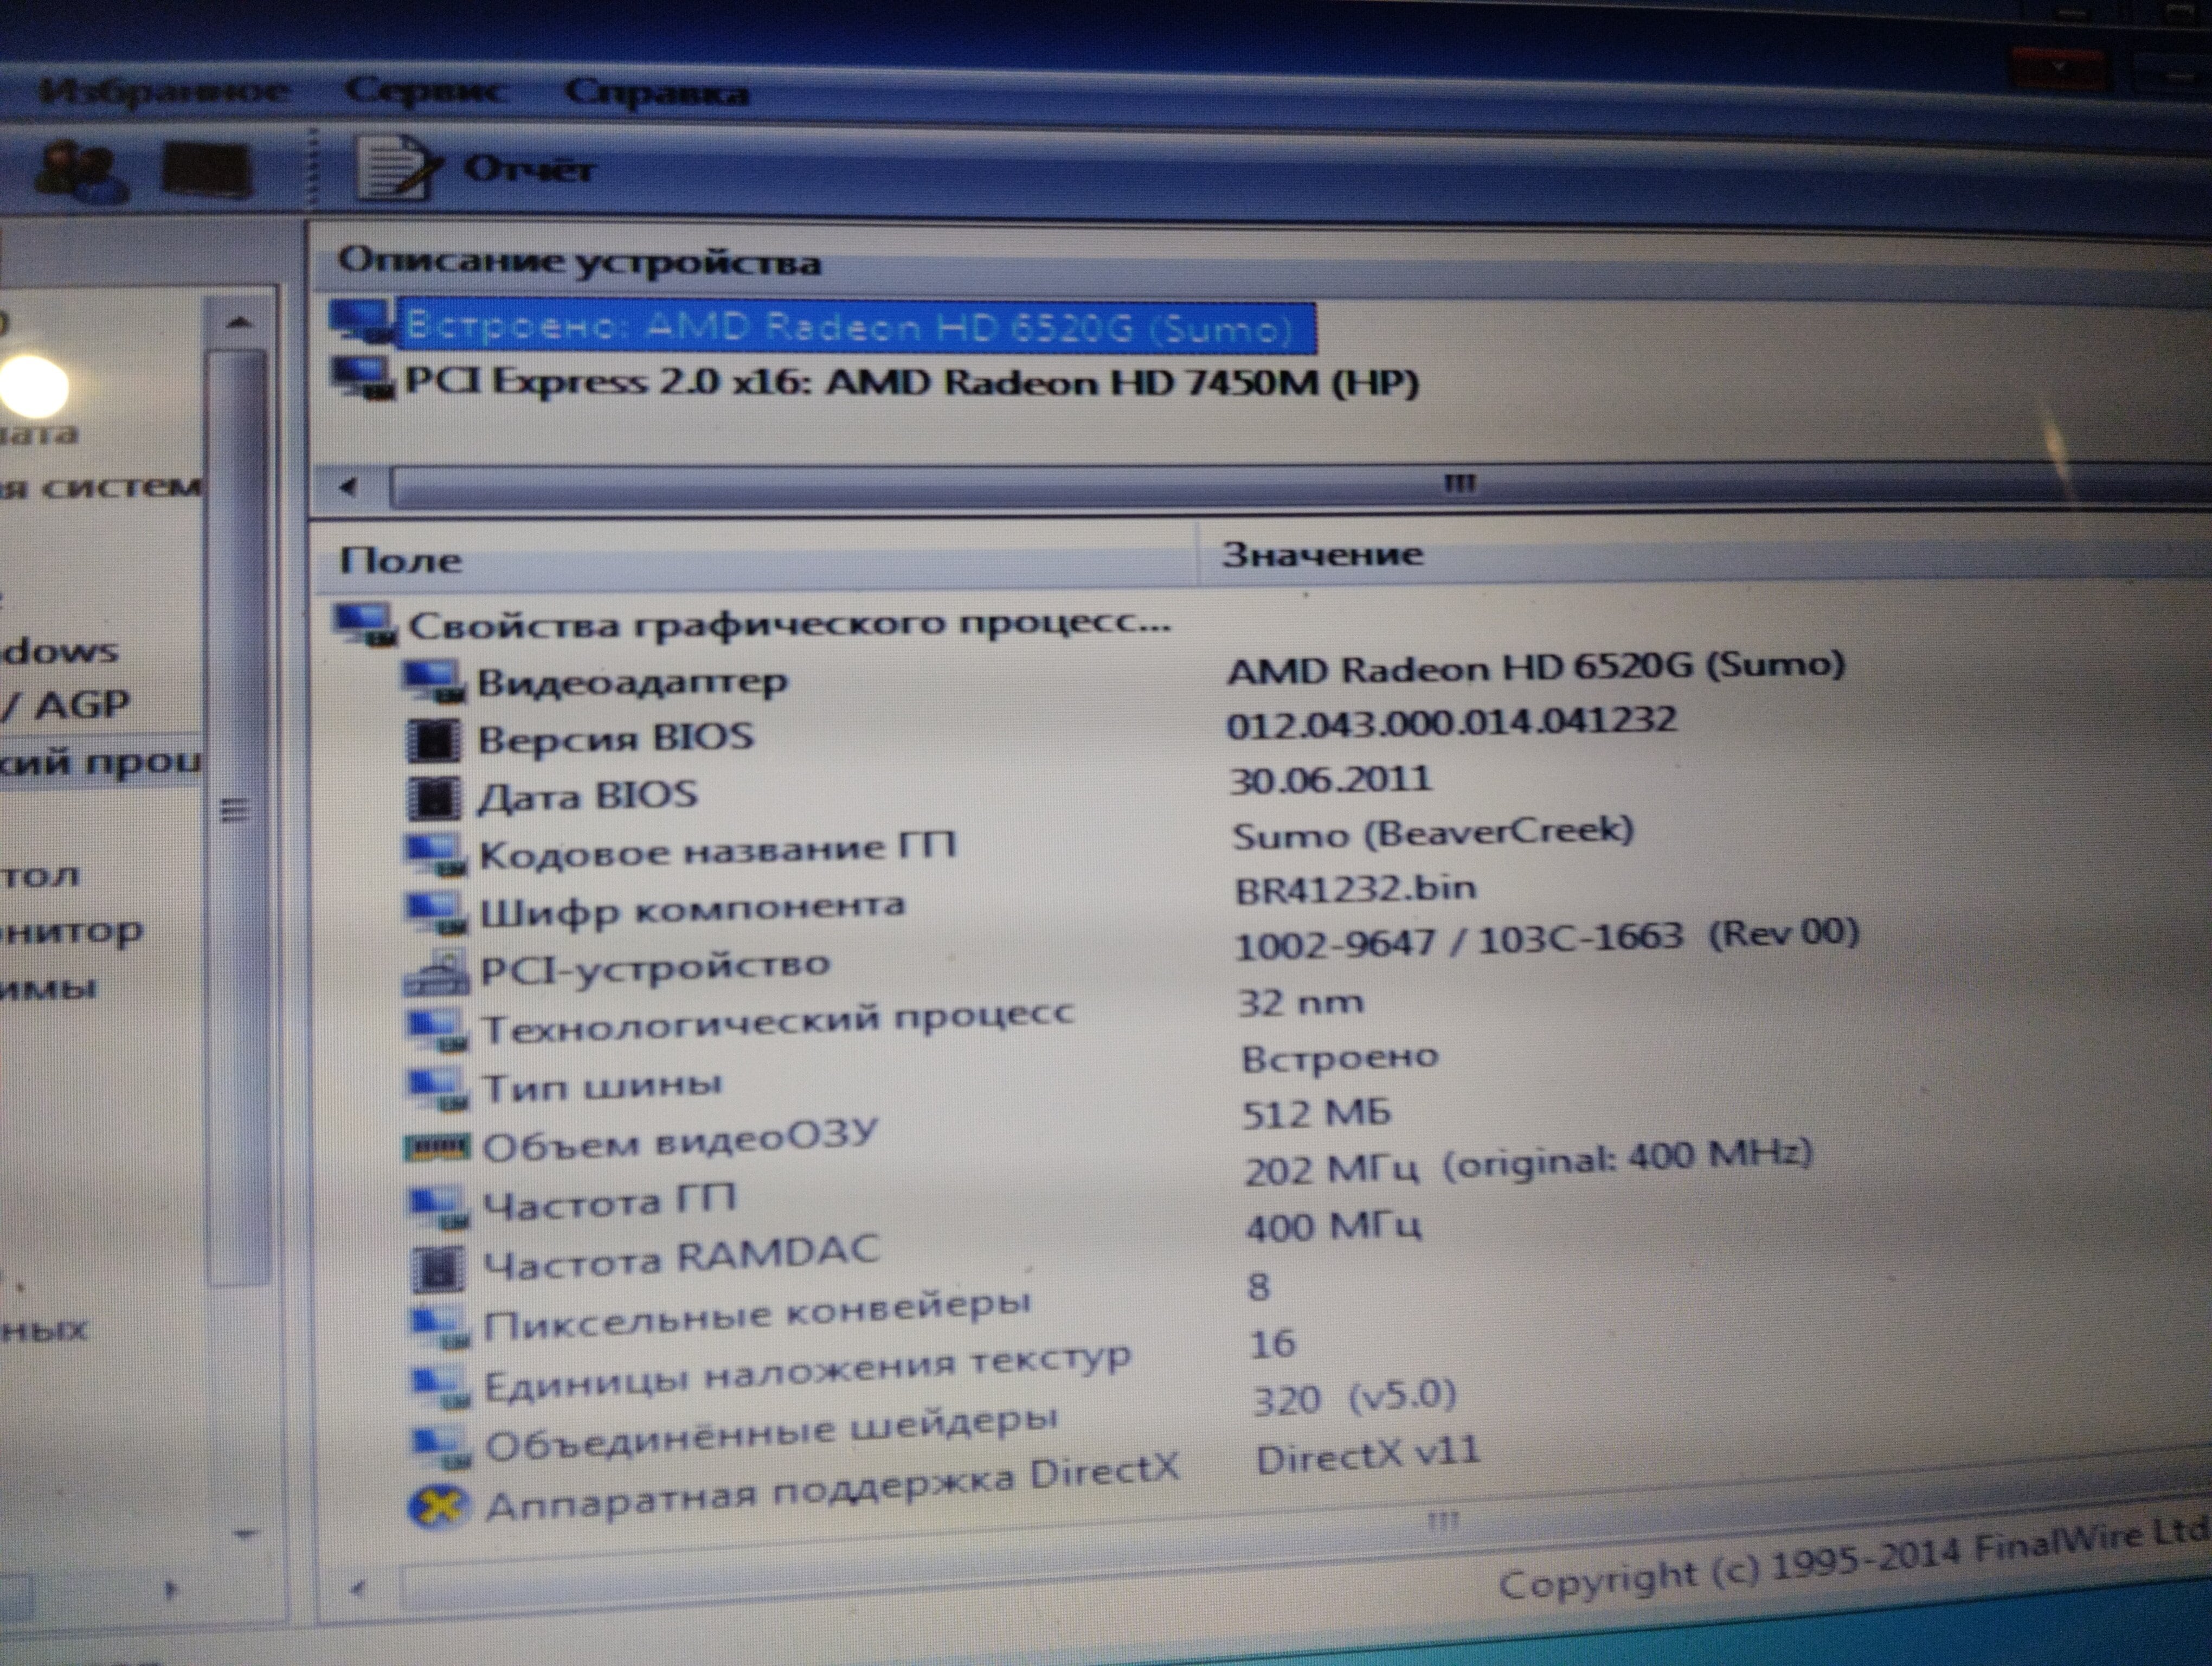
Task: Click the Видеоадаптер row icon
Action: coord(433,683)
